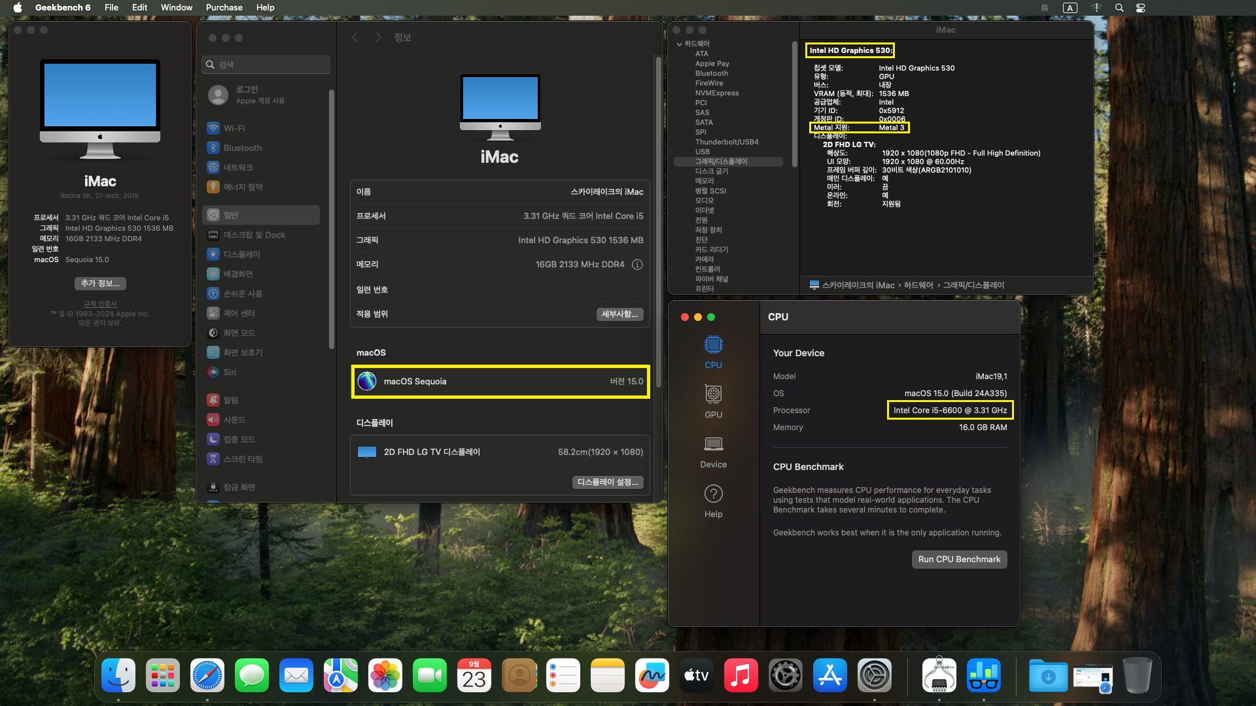Click the Run CPU Benchmark button

959,559
